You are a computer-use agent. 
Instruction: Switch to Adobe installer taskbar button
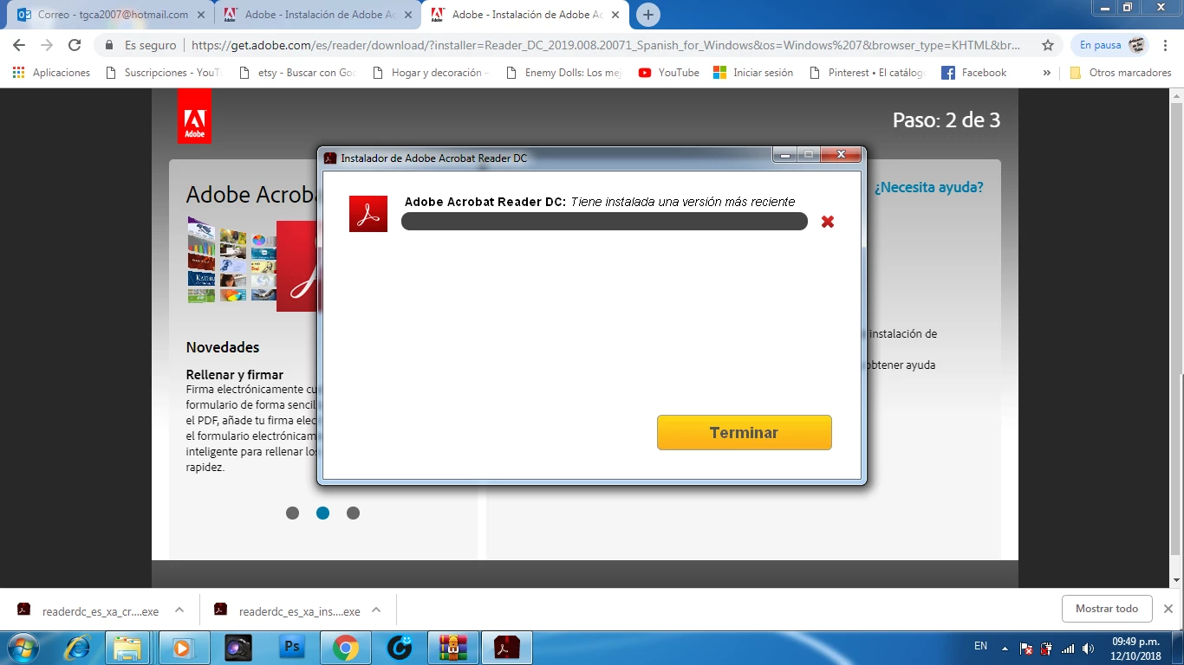507,648
